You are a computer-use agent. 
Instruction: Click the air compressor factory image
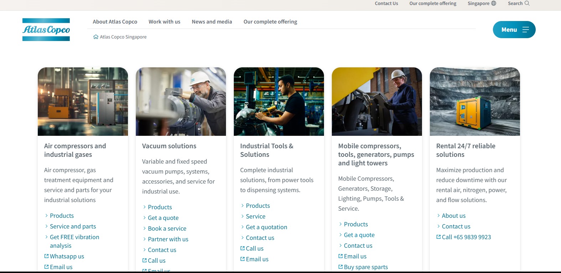tap(83, 102)
